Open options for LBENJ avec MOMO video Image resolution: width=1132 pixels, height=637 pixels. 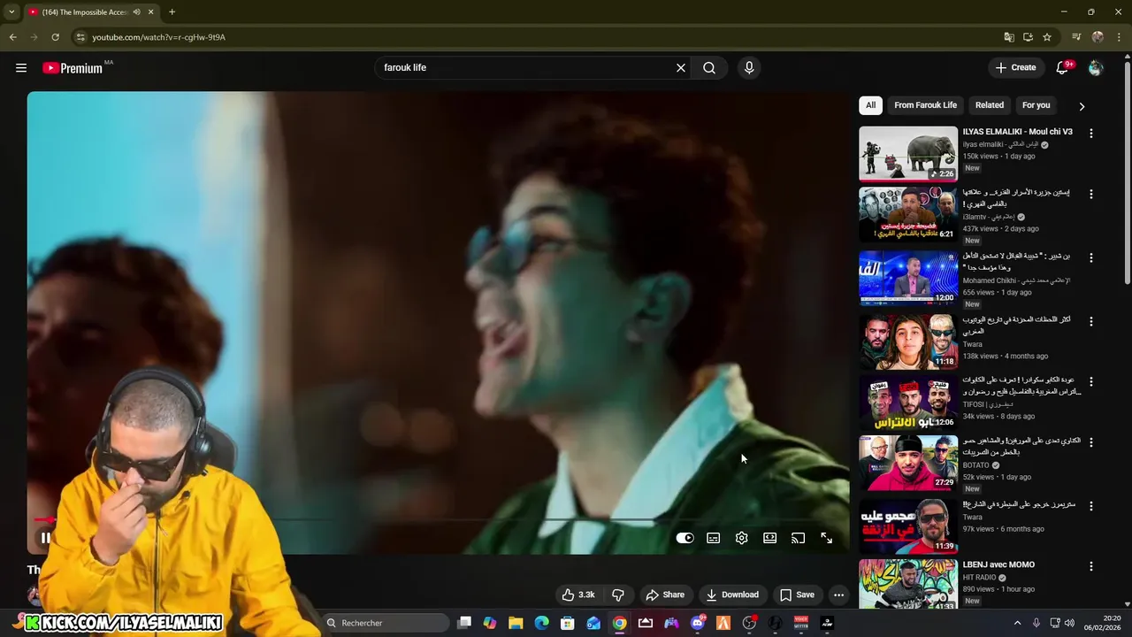coord(1091,566)
